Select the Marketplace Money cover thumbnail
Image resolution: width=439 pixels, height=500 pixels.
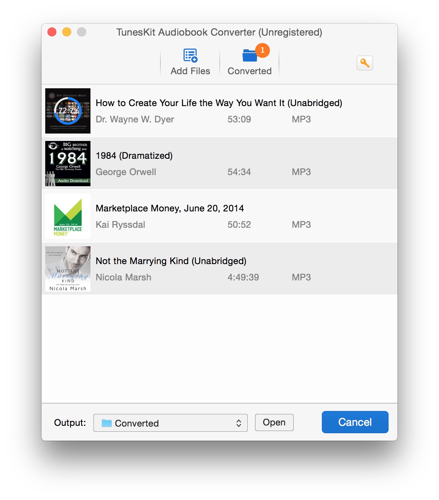(x=68, y=216)
